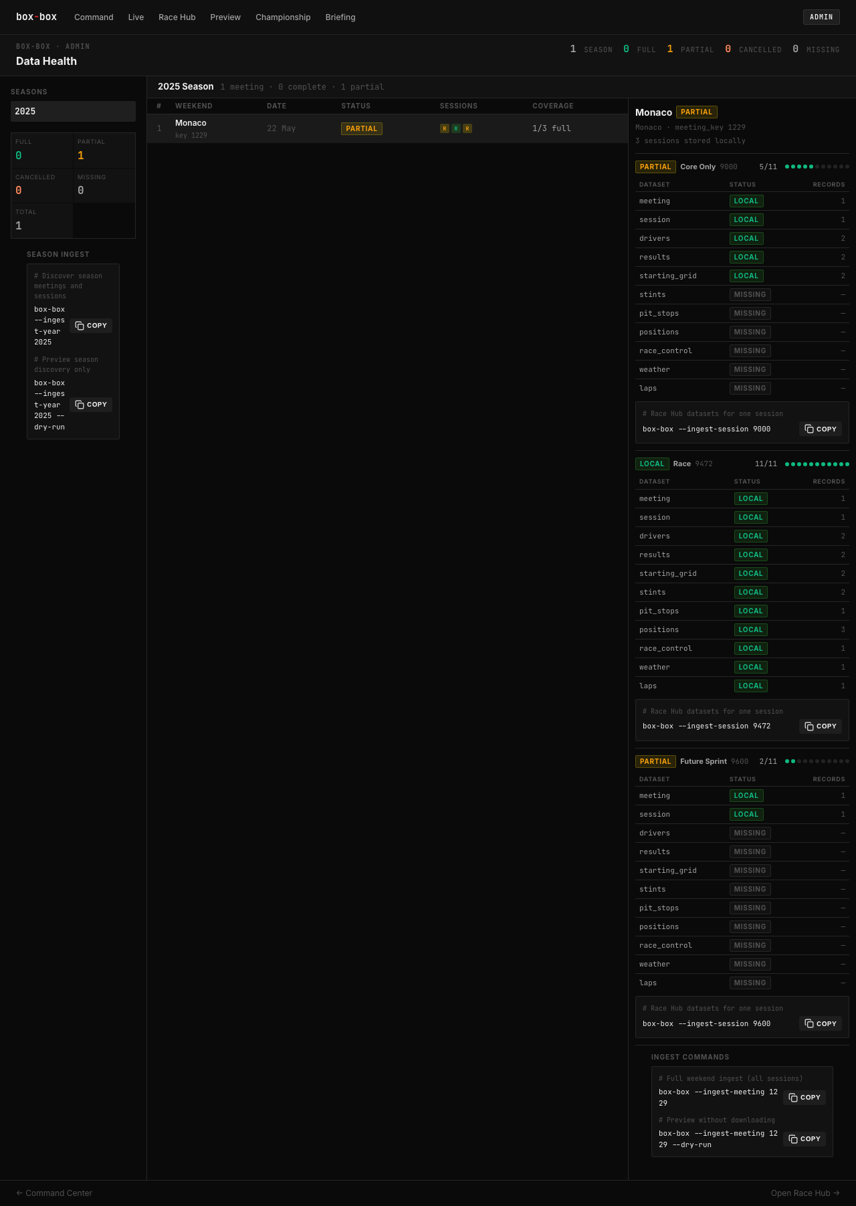Copy the ingest-year 2025 season command
856x1206 pixels.
(x=91, y=326)
